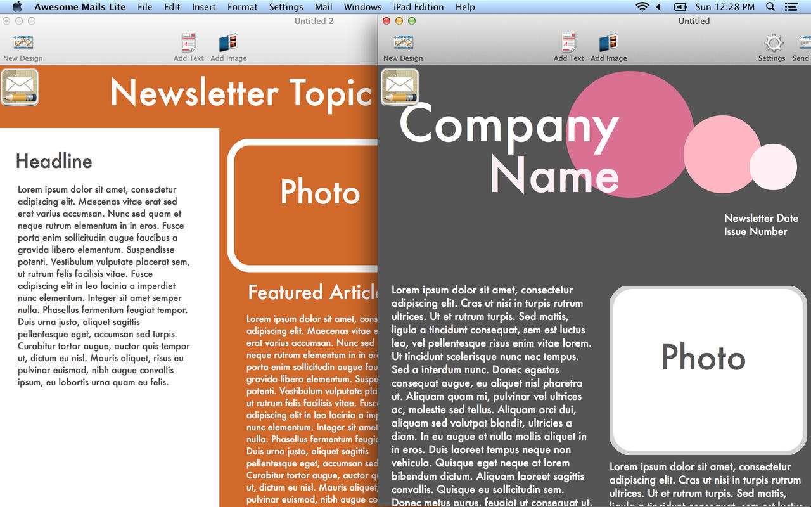Image resolution: width=811 pixels, height=507 pixels.
Task: Click the Photo placeholder in gray template
Action: pyautogui.click(x=703, y=357)
